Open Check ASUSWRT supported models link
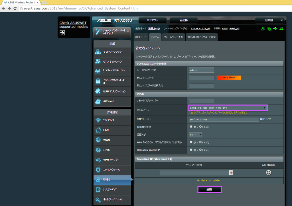 coord(74,25)
